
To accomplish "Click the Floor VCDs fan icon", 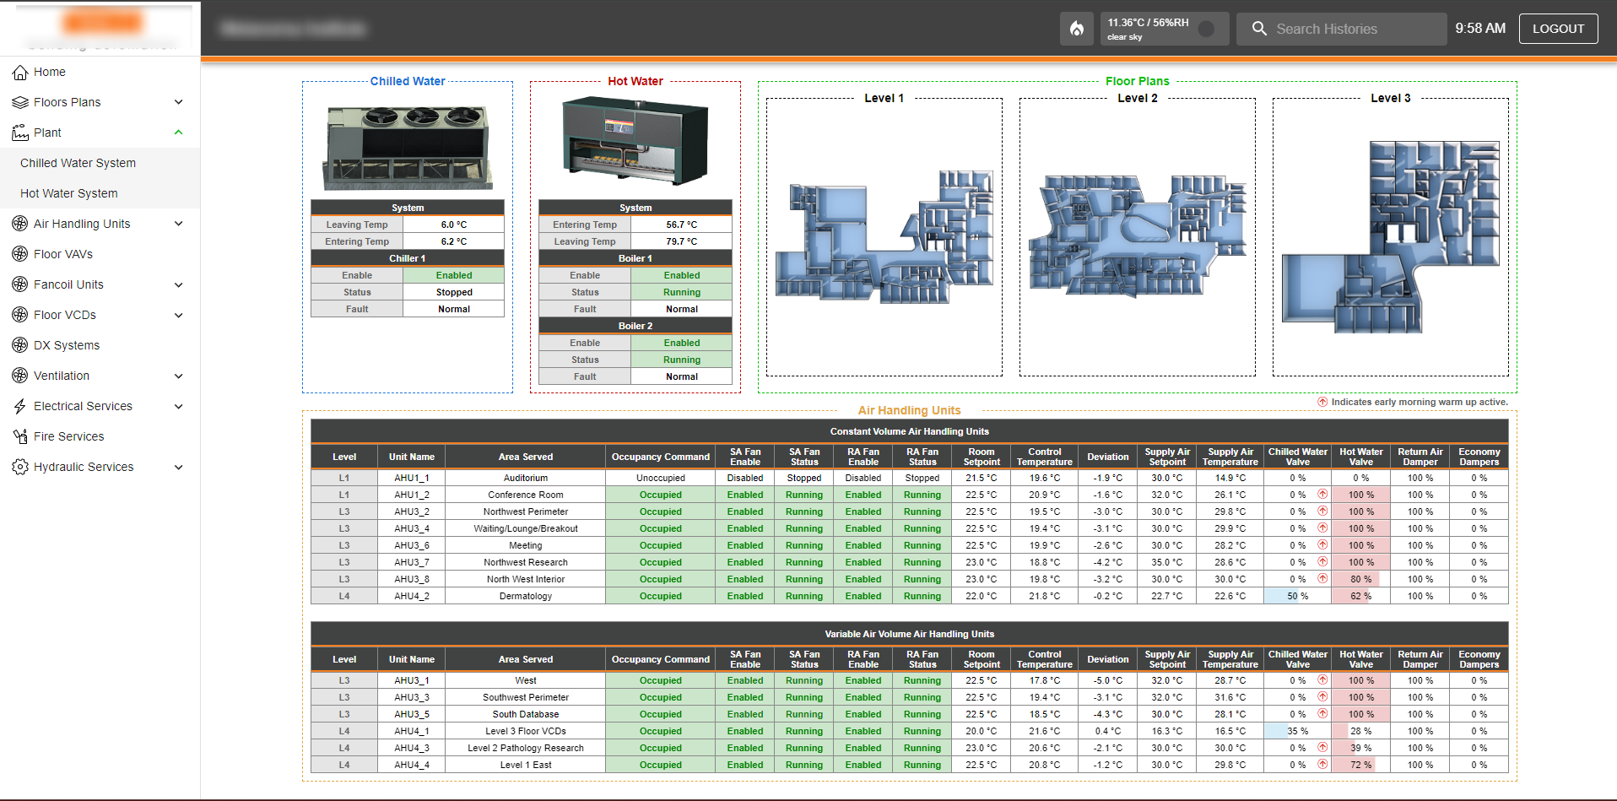I will [x=20, y=316].
